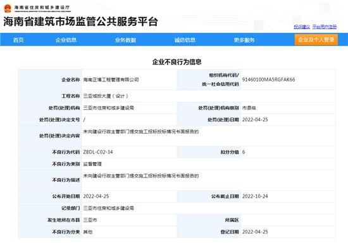Click the 统一社会信用代码 label
The image size is (348, 250).
point(220,84)
